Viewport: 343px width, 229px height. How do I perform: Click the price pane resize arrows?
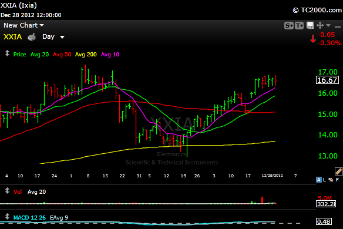click(x=7, y=53)
